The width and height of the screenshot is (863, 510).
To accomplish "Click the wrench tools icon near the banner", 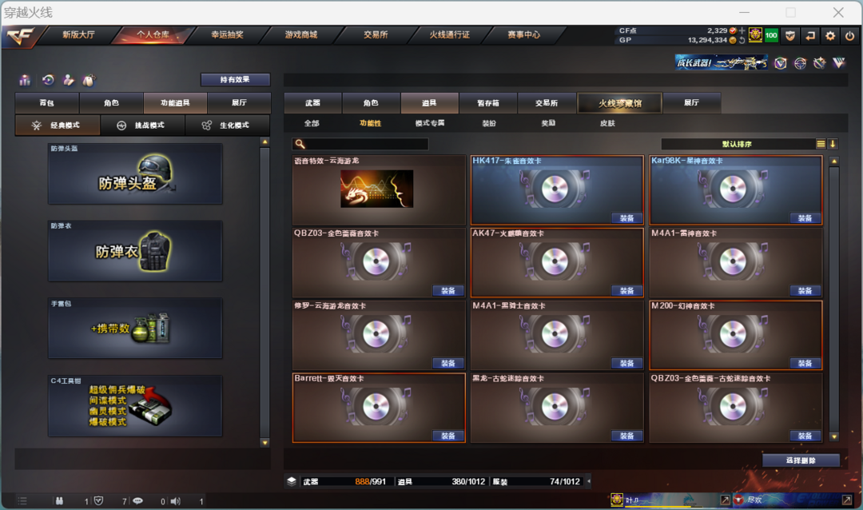I will pyautogui.click(x=820, y=63).
